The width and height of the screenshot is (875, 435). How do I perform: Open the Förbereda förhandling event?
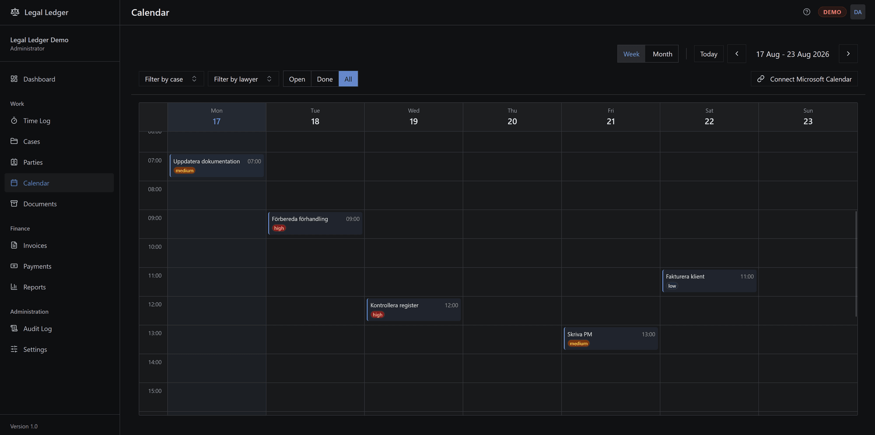point(315,223)
